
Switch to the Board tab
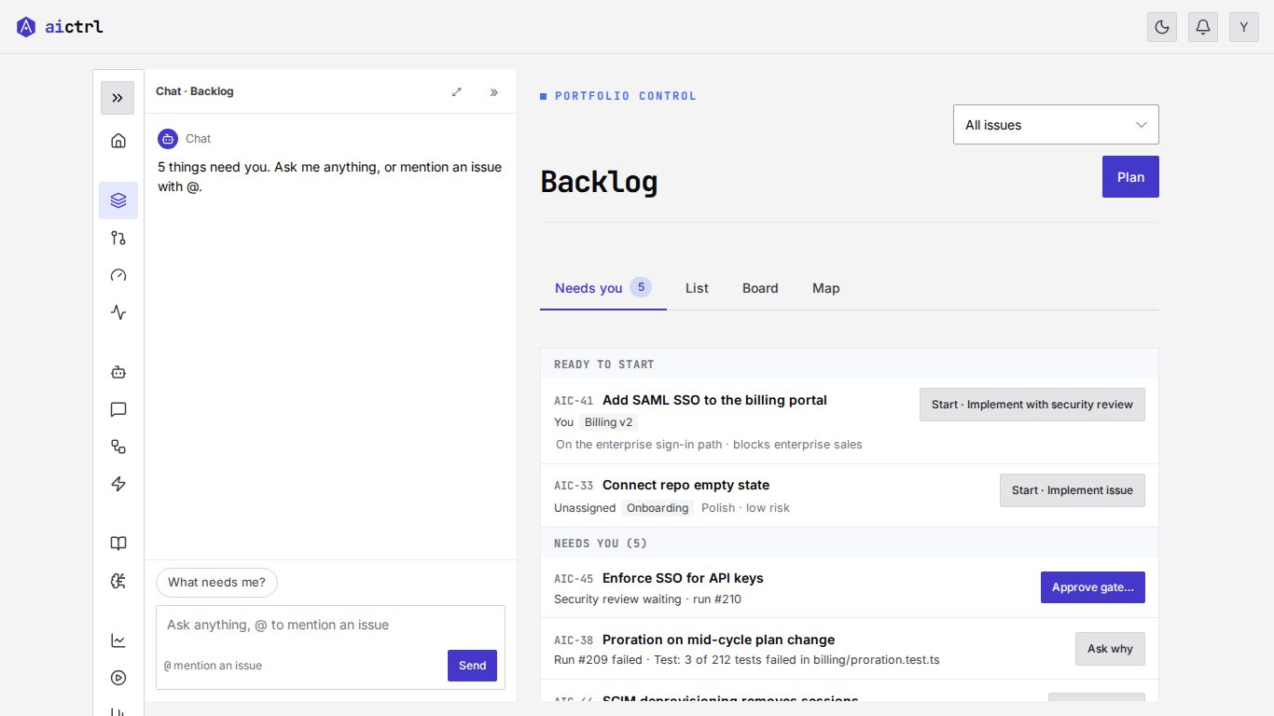(760, 288)
